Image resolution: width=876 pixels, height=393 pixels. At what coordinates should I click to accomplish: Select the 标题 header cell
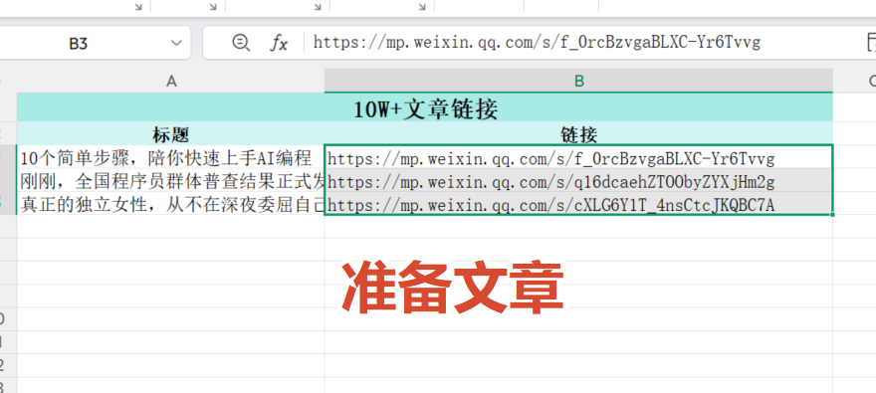click(171, 134)
